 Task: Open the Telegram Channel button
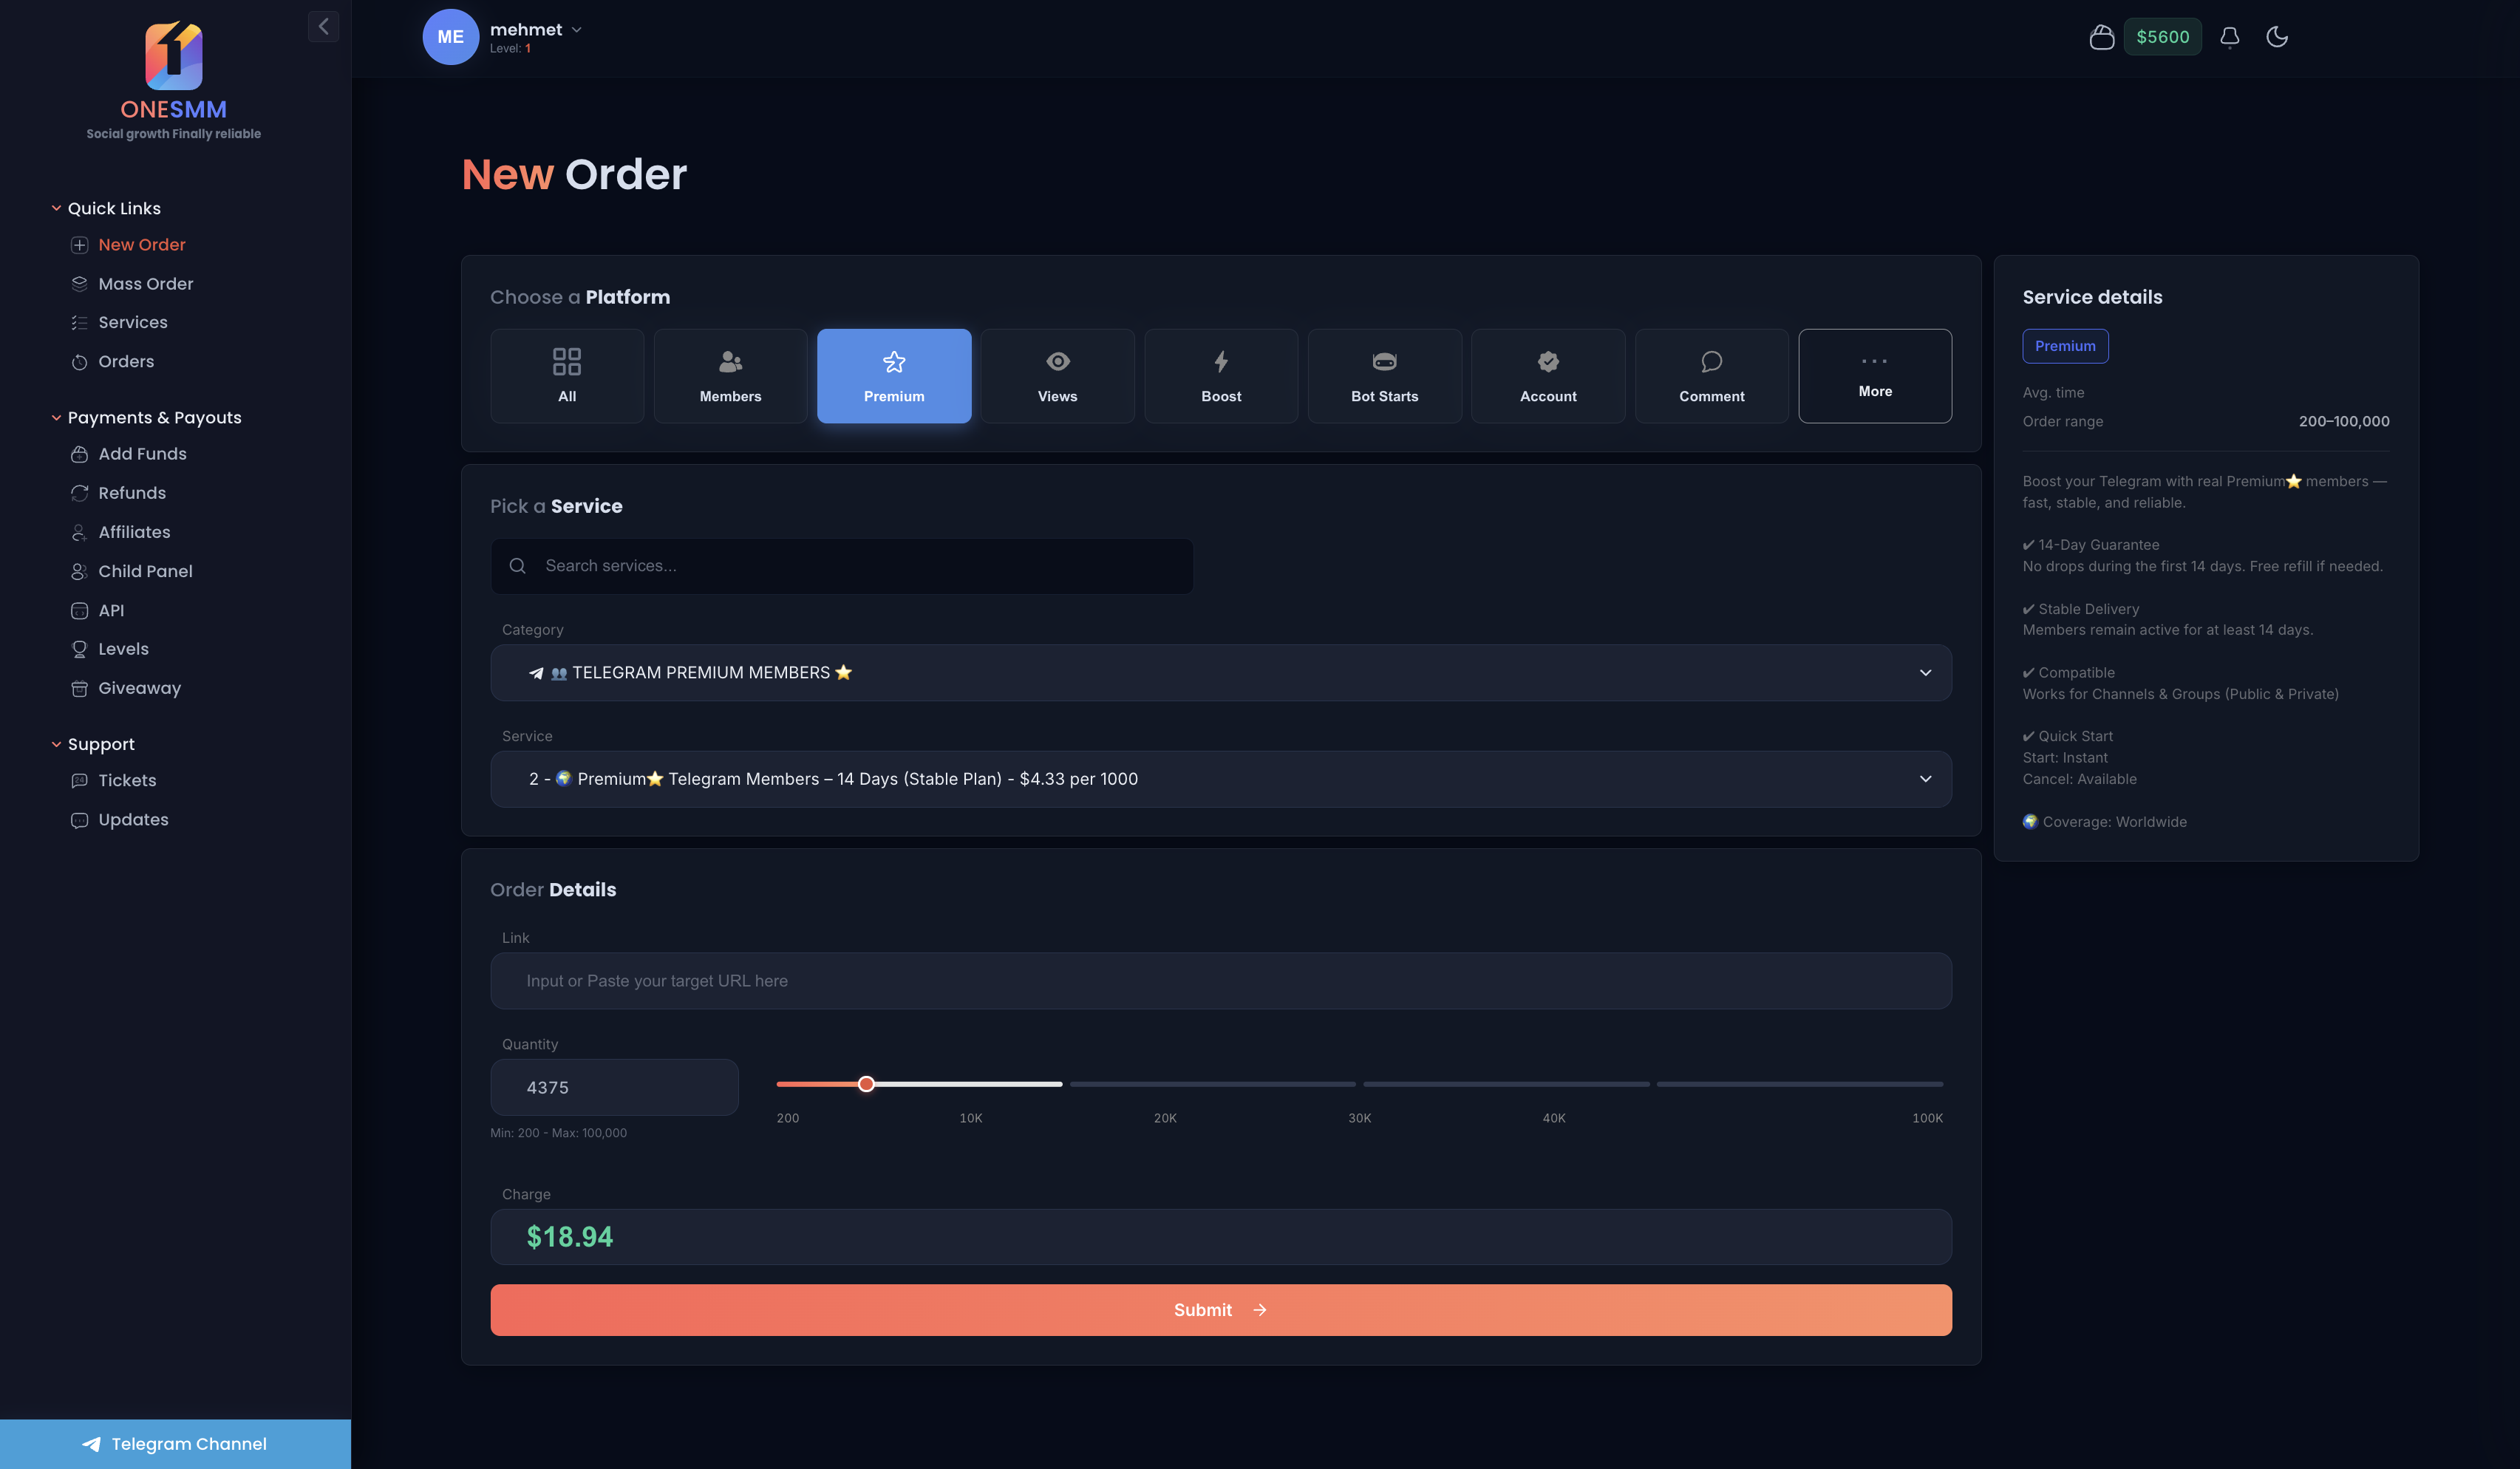(x=175, y=1444)
